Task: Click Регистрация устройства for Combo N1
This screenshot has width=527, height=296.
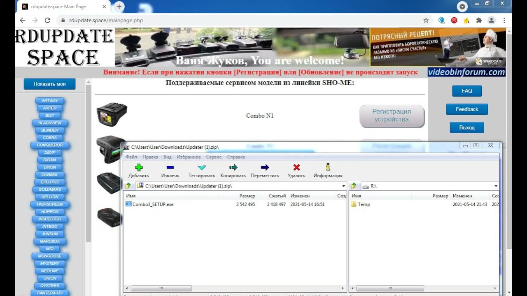Action: point(392,116)
